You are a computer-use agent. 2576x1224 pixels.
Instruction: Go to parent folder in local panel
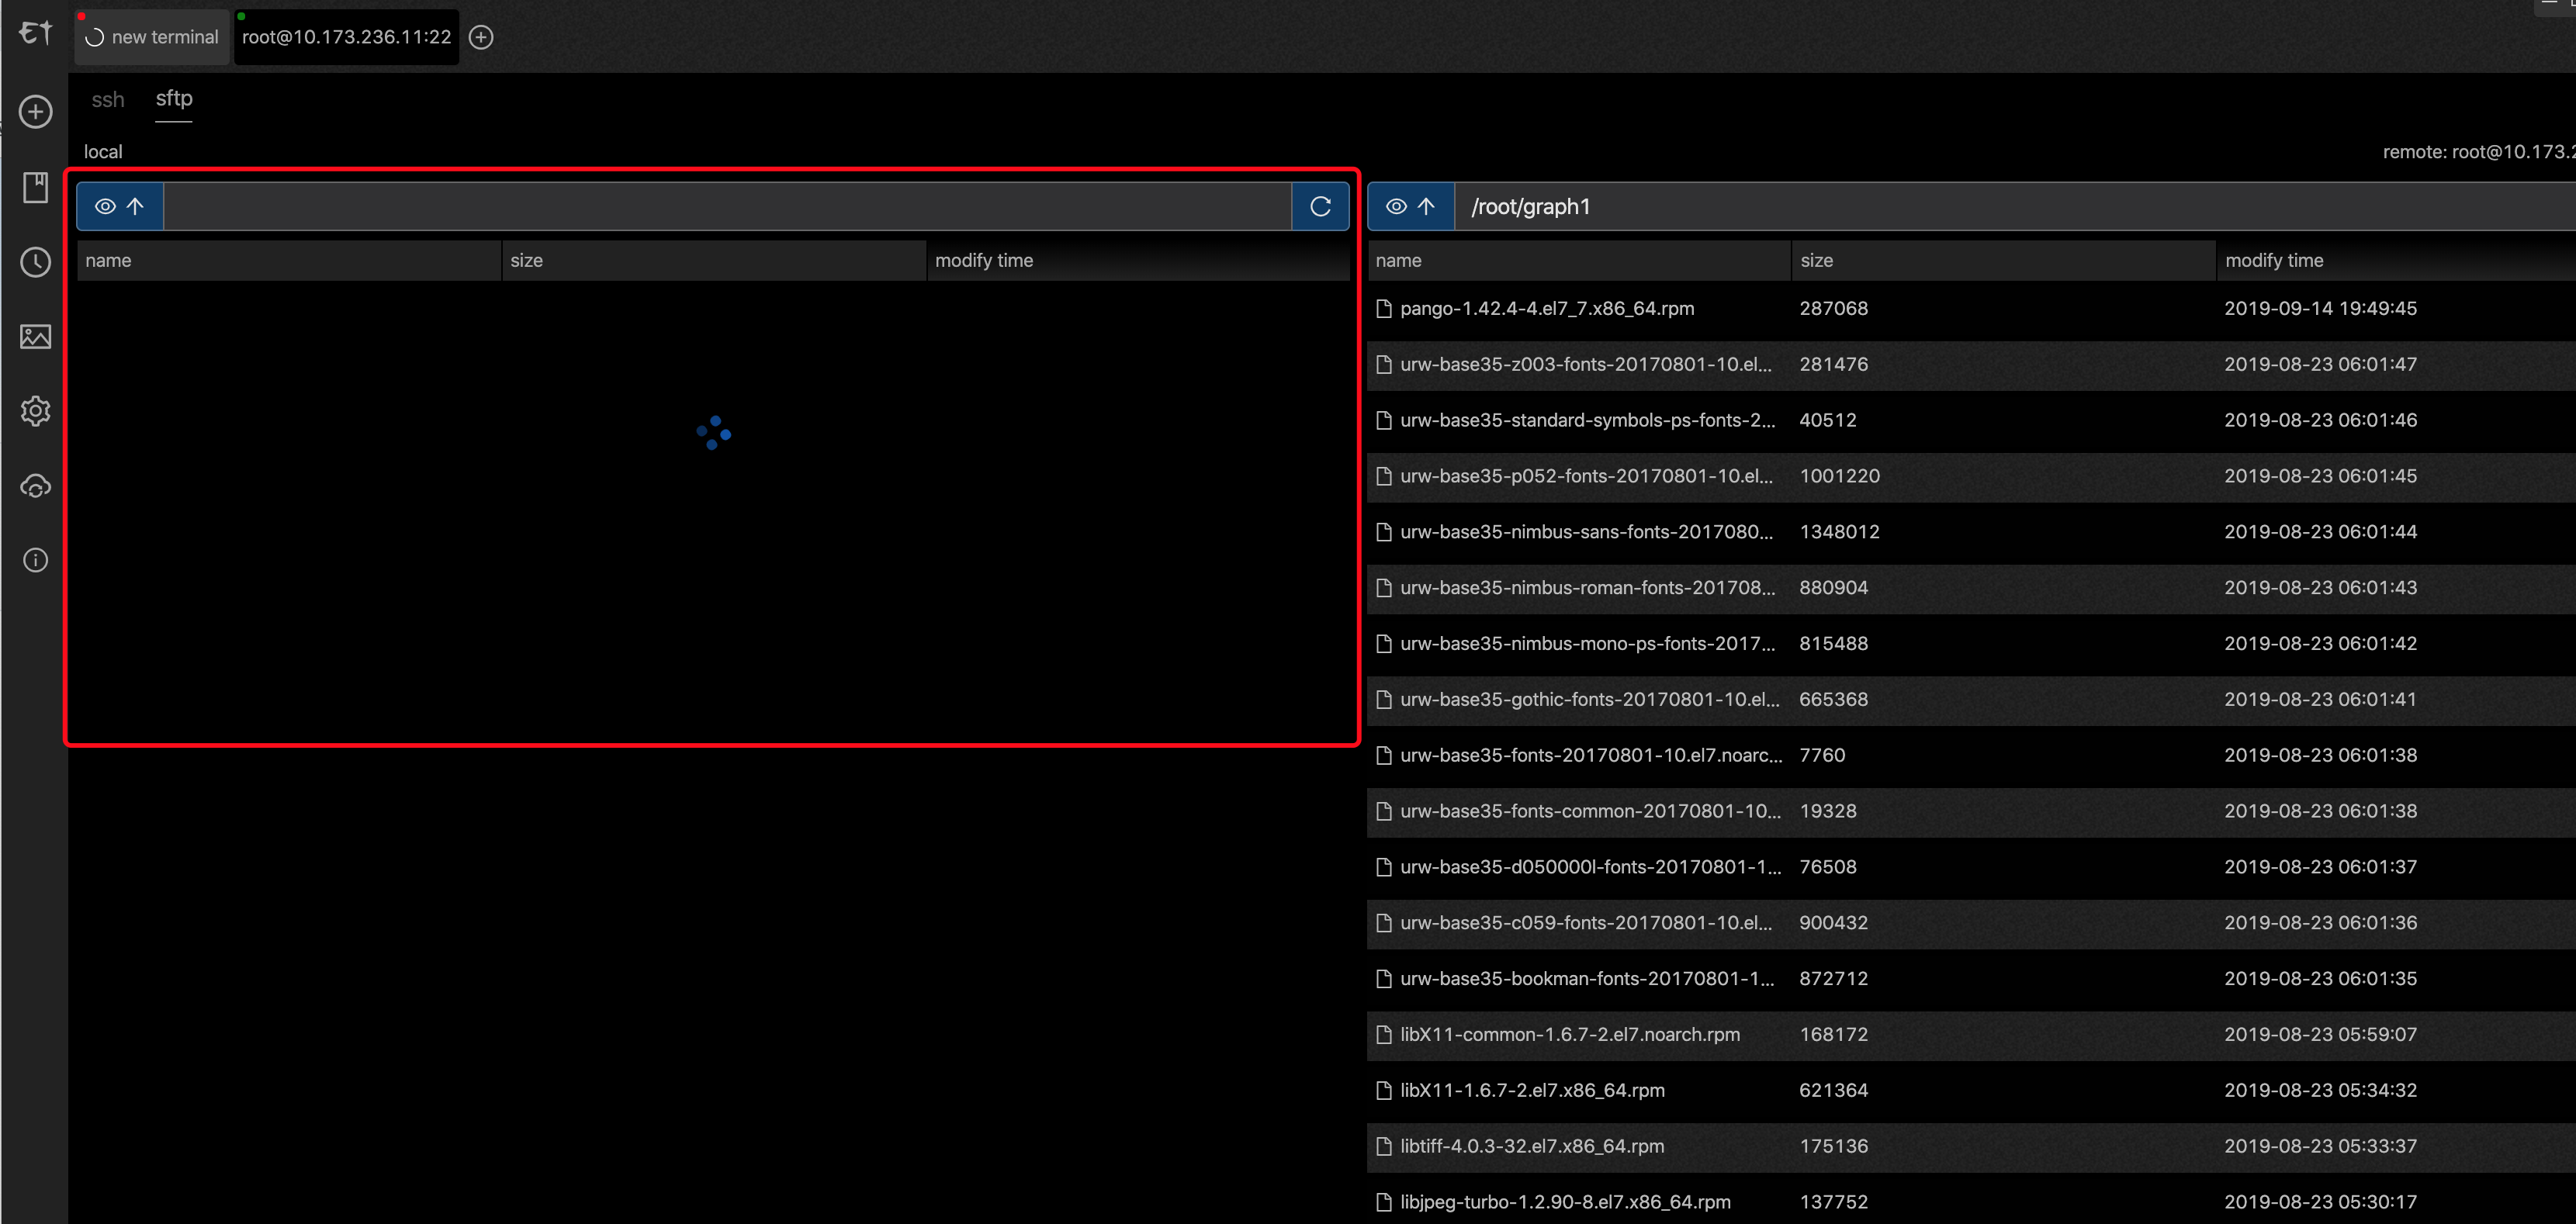135,207
